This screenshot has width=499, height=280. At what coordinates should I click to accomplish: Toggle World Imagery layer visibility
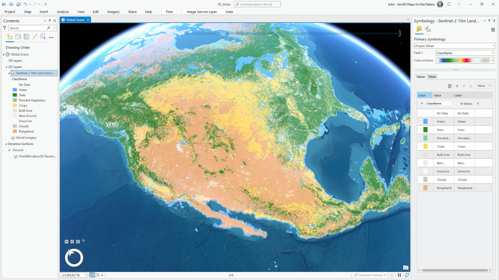pos(13,138)
